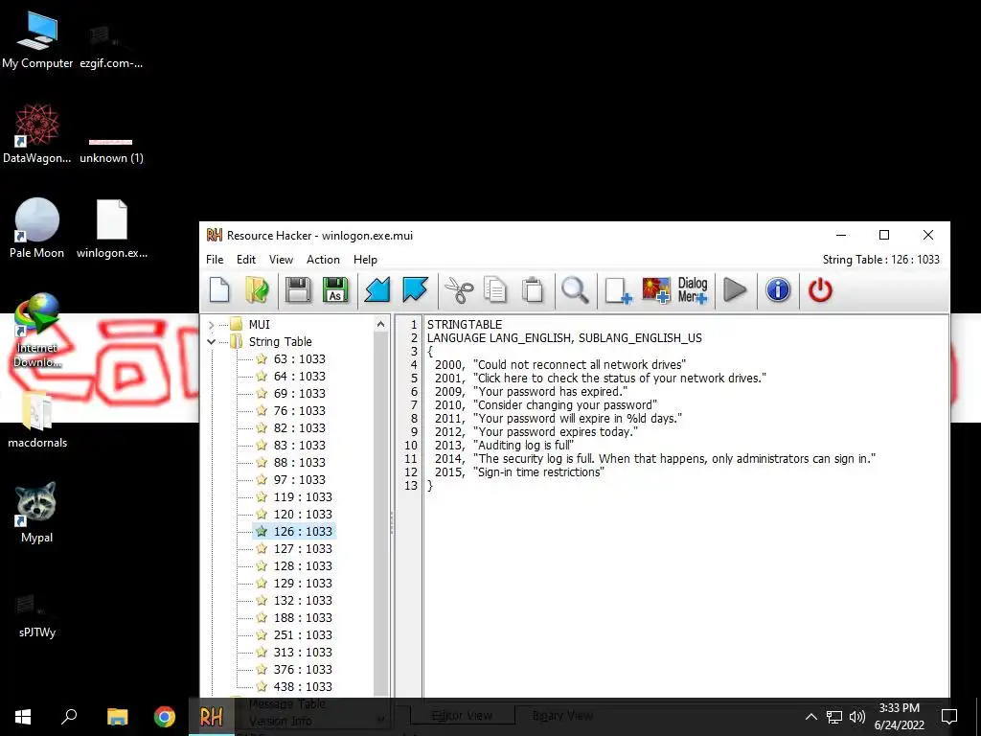Open a file with the folder icon
The width and height of the screenshot is (981, 736).
click(x=257, y=290)
